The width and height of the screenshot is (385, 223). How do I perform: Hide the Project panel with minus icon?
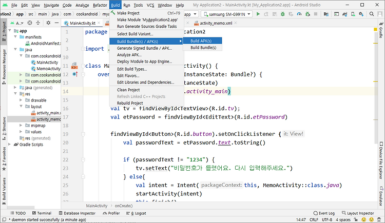(56, 23)
